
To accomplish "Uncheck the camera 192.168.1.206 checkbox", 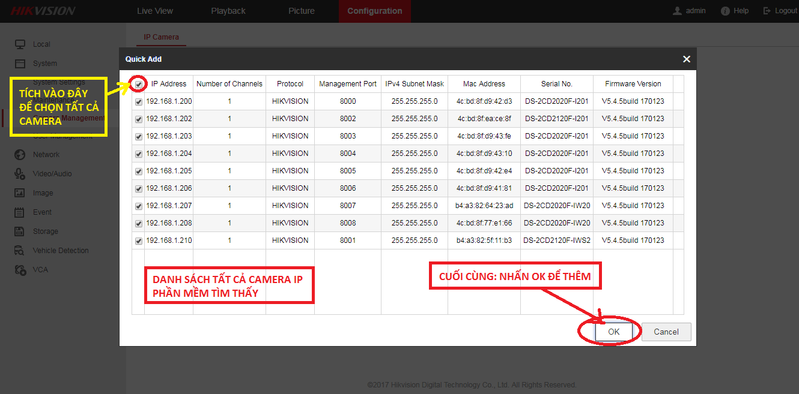I will (139, 189).
